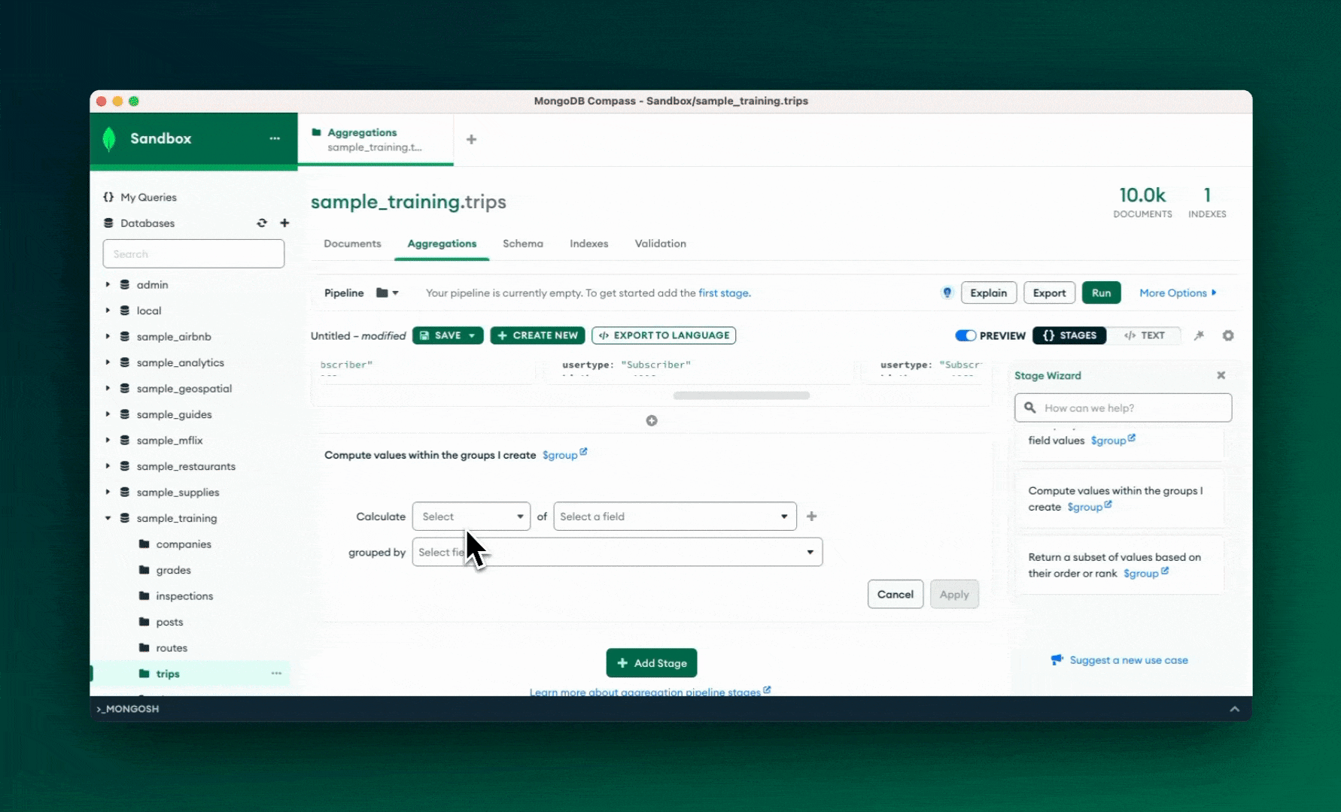
Task: Open My Queries in the sidebar
Action: [x=147, y=197]
